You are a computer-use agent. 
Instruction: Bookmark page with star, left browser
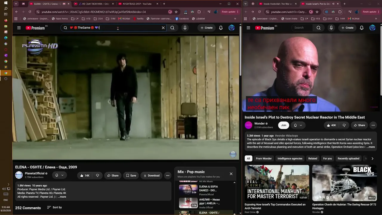(176, 12)
